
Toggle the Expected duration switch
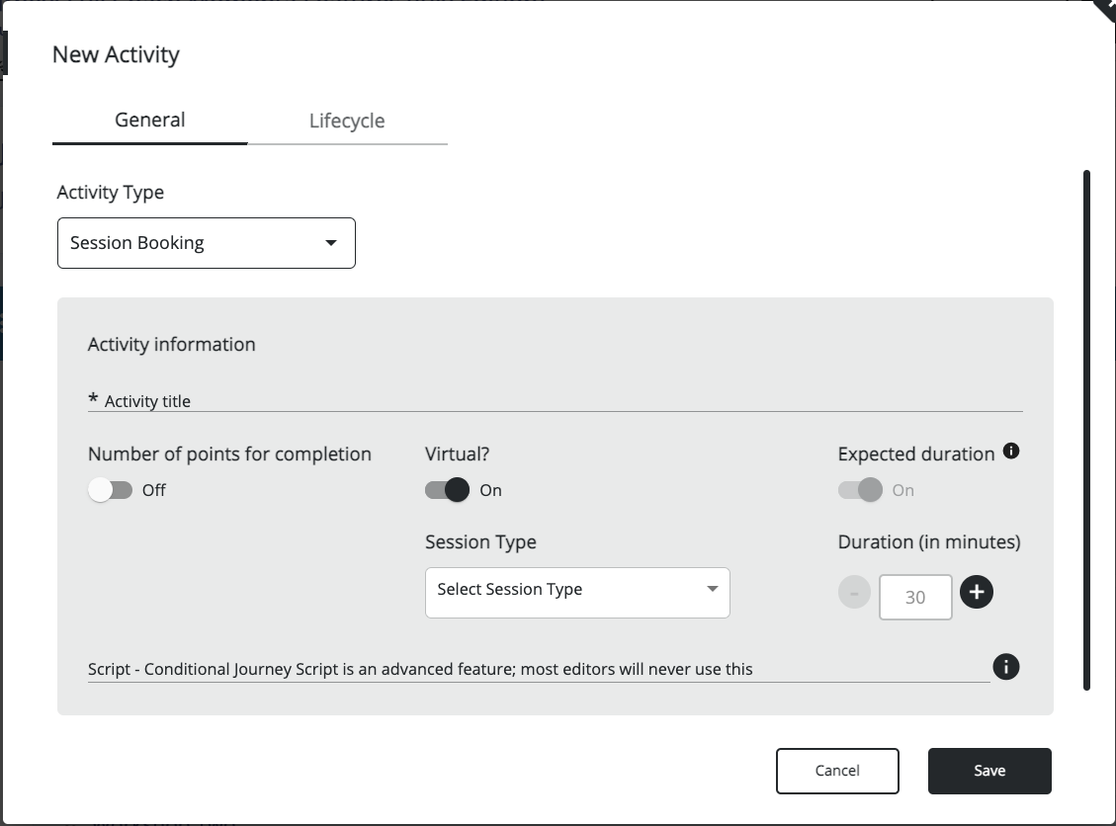(860, 490)
